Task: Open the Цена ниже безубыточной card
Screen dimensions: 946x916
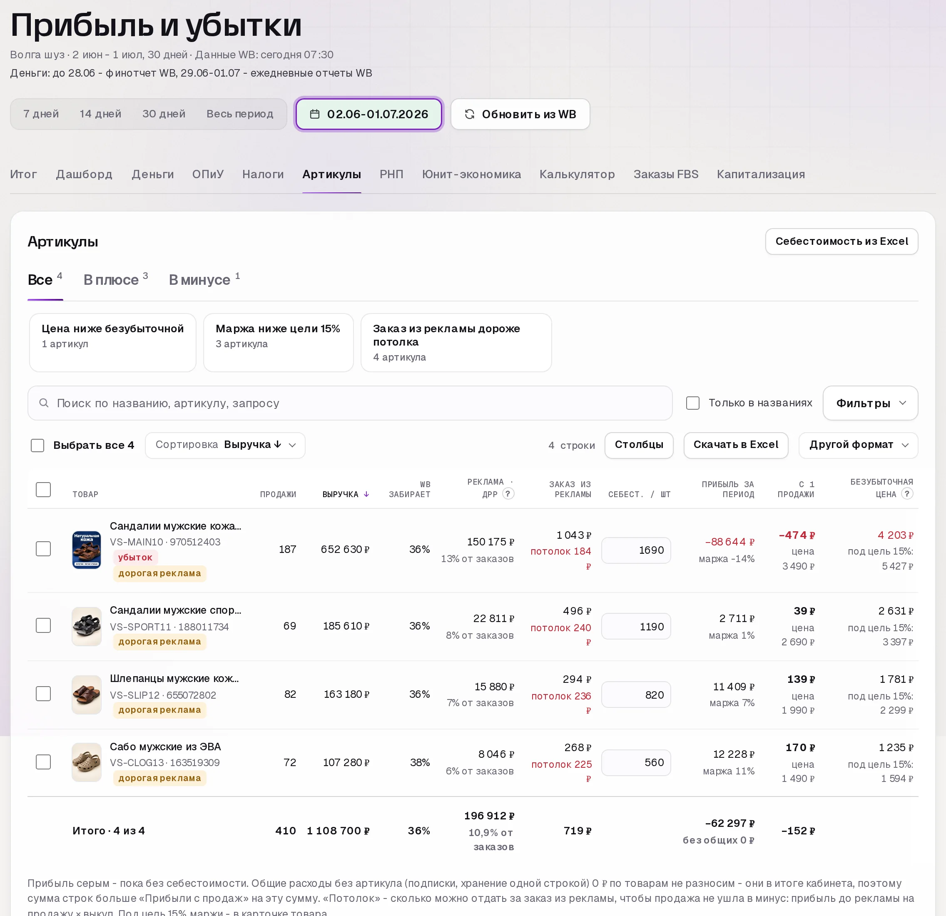Action: (x=113, y=343)
